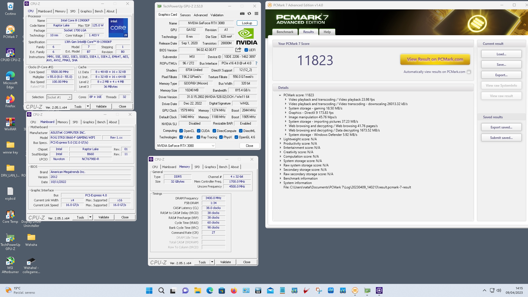Open the Core Temp desktop icon
The width and height of the screenshot is (528, 297).
click(10, 217)
